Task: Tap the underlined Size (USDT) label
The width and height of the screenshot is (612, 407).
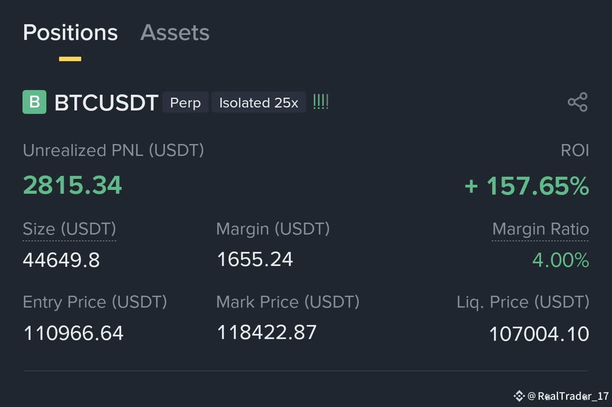Action: (x=69, y=229)
